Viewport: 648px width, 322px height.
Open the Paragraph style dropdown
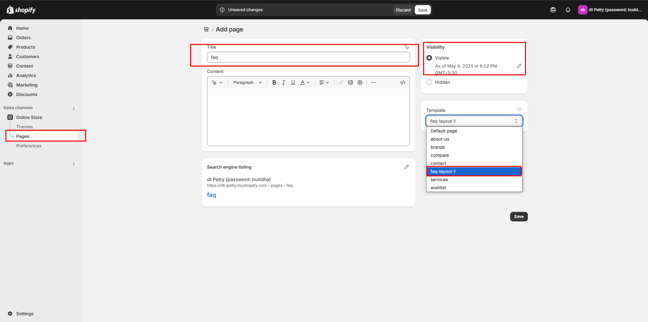[x=247, y=82]
